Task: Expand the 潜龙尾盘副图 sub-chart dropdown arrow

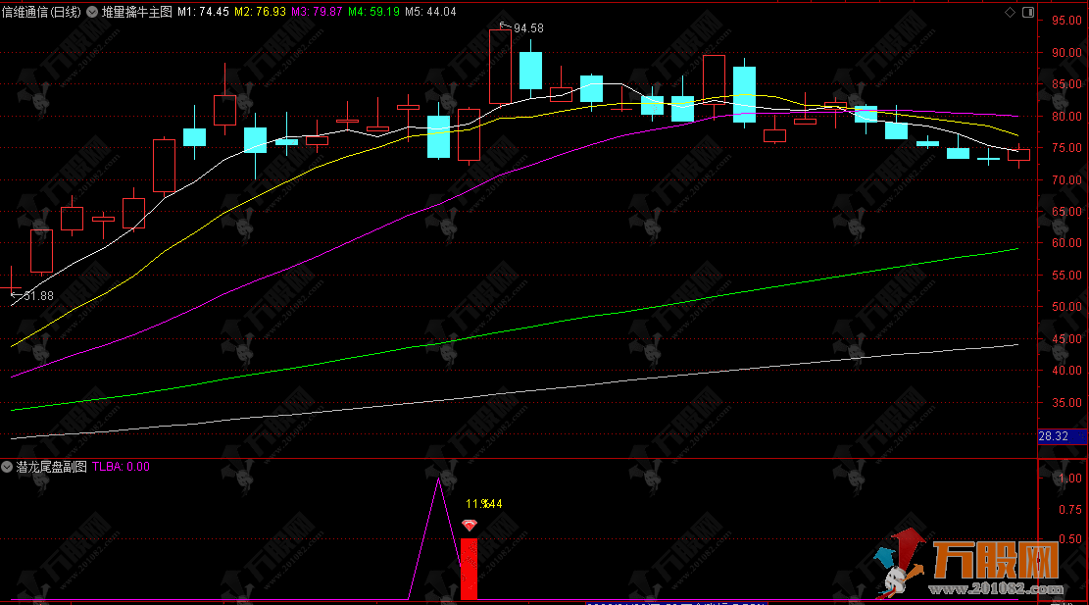Action: [8, 468]
